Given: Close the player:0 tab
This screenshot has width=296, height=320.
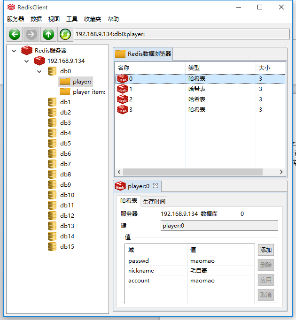Looking at the screenshot, I should click(x=156, y=186).
